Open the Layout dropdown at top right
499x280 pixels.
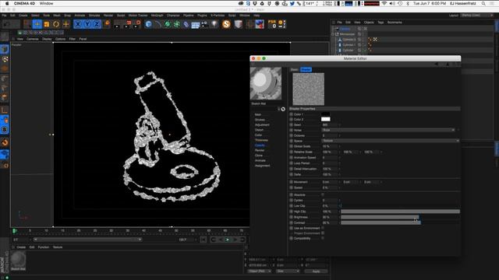pyautogui.click(x=476, y=16)
